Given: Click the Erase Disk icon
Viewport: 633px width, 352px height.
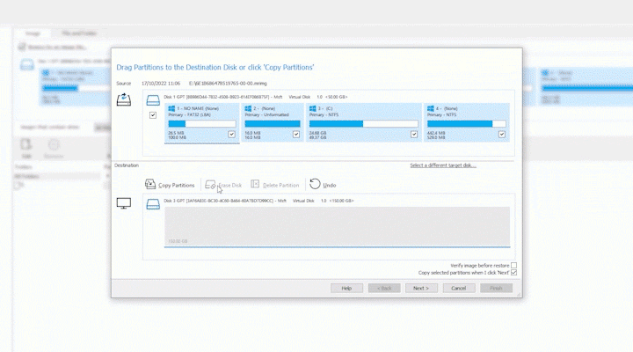Looking at the screenshot, I should (x=209, y=185).
